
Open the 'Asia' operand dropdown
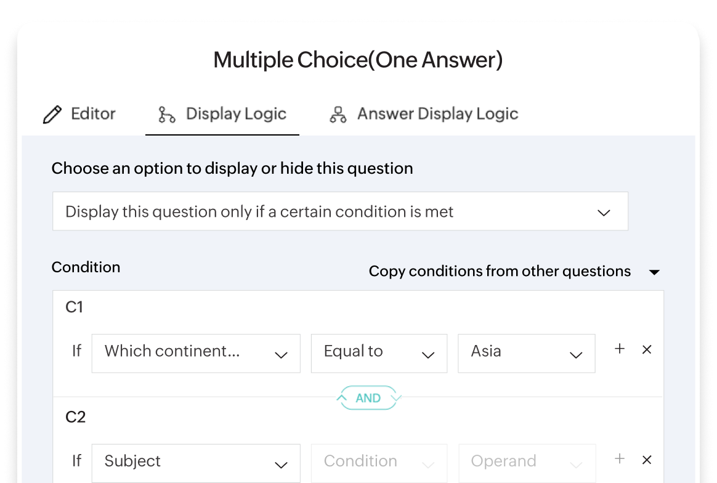(x=527, y=353)
